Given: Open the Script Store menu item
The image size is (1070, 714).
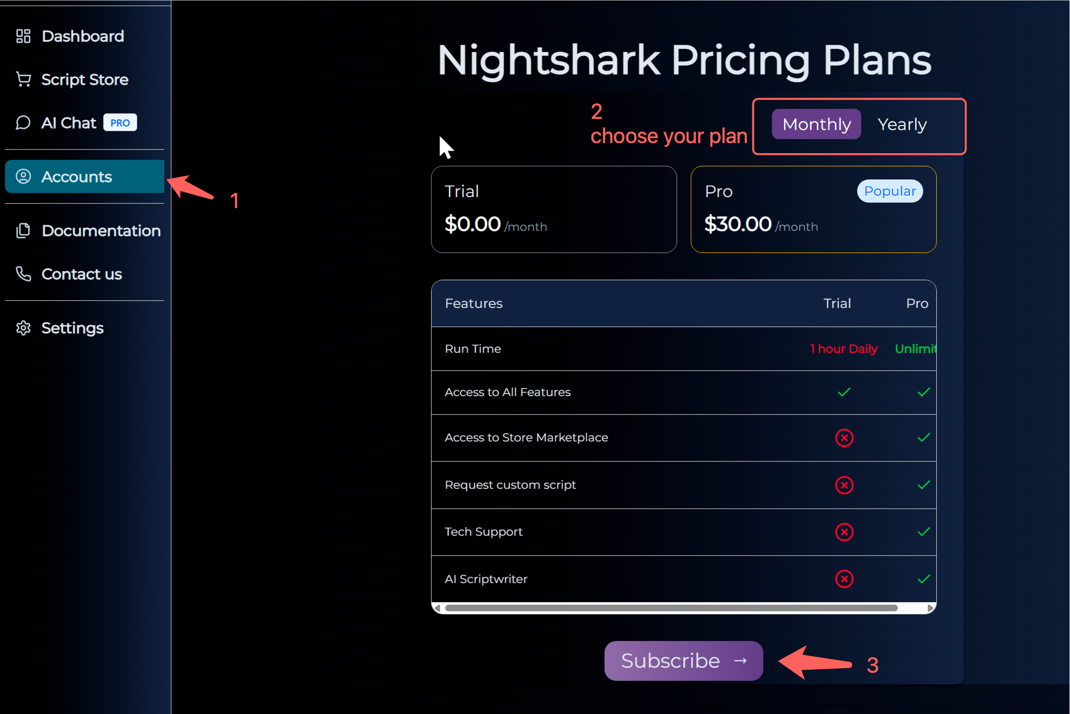Looking at the screenshot, I should click(85, 80).
